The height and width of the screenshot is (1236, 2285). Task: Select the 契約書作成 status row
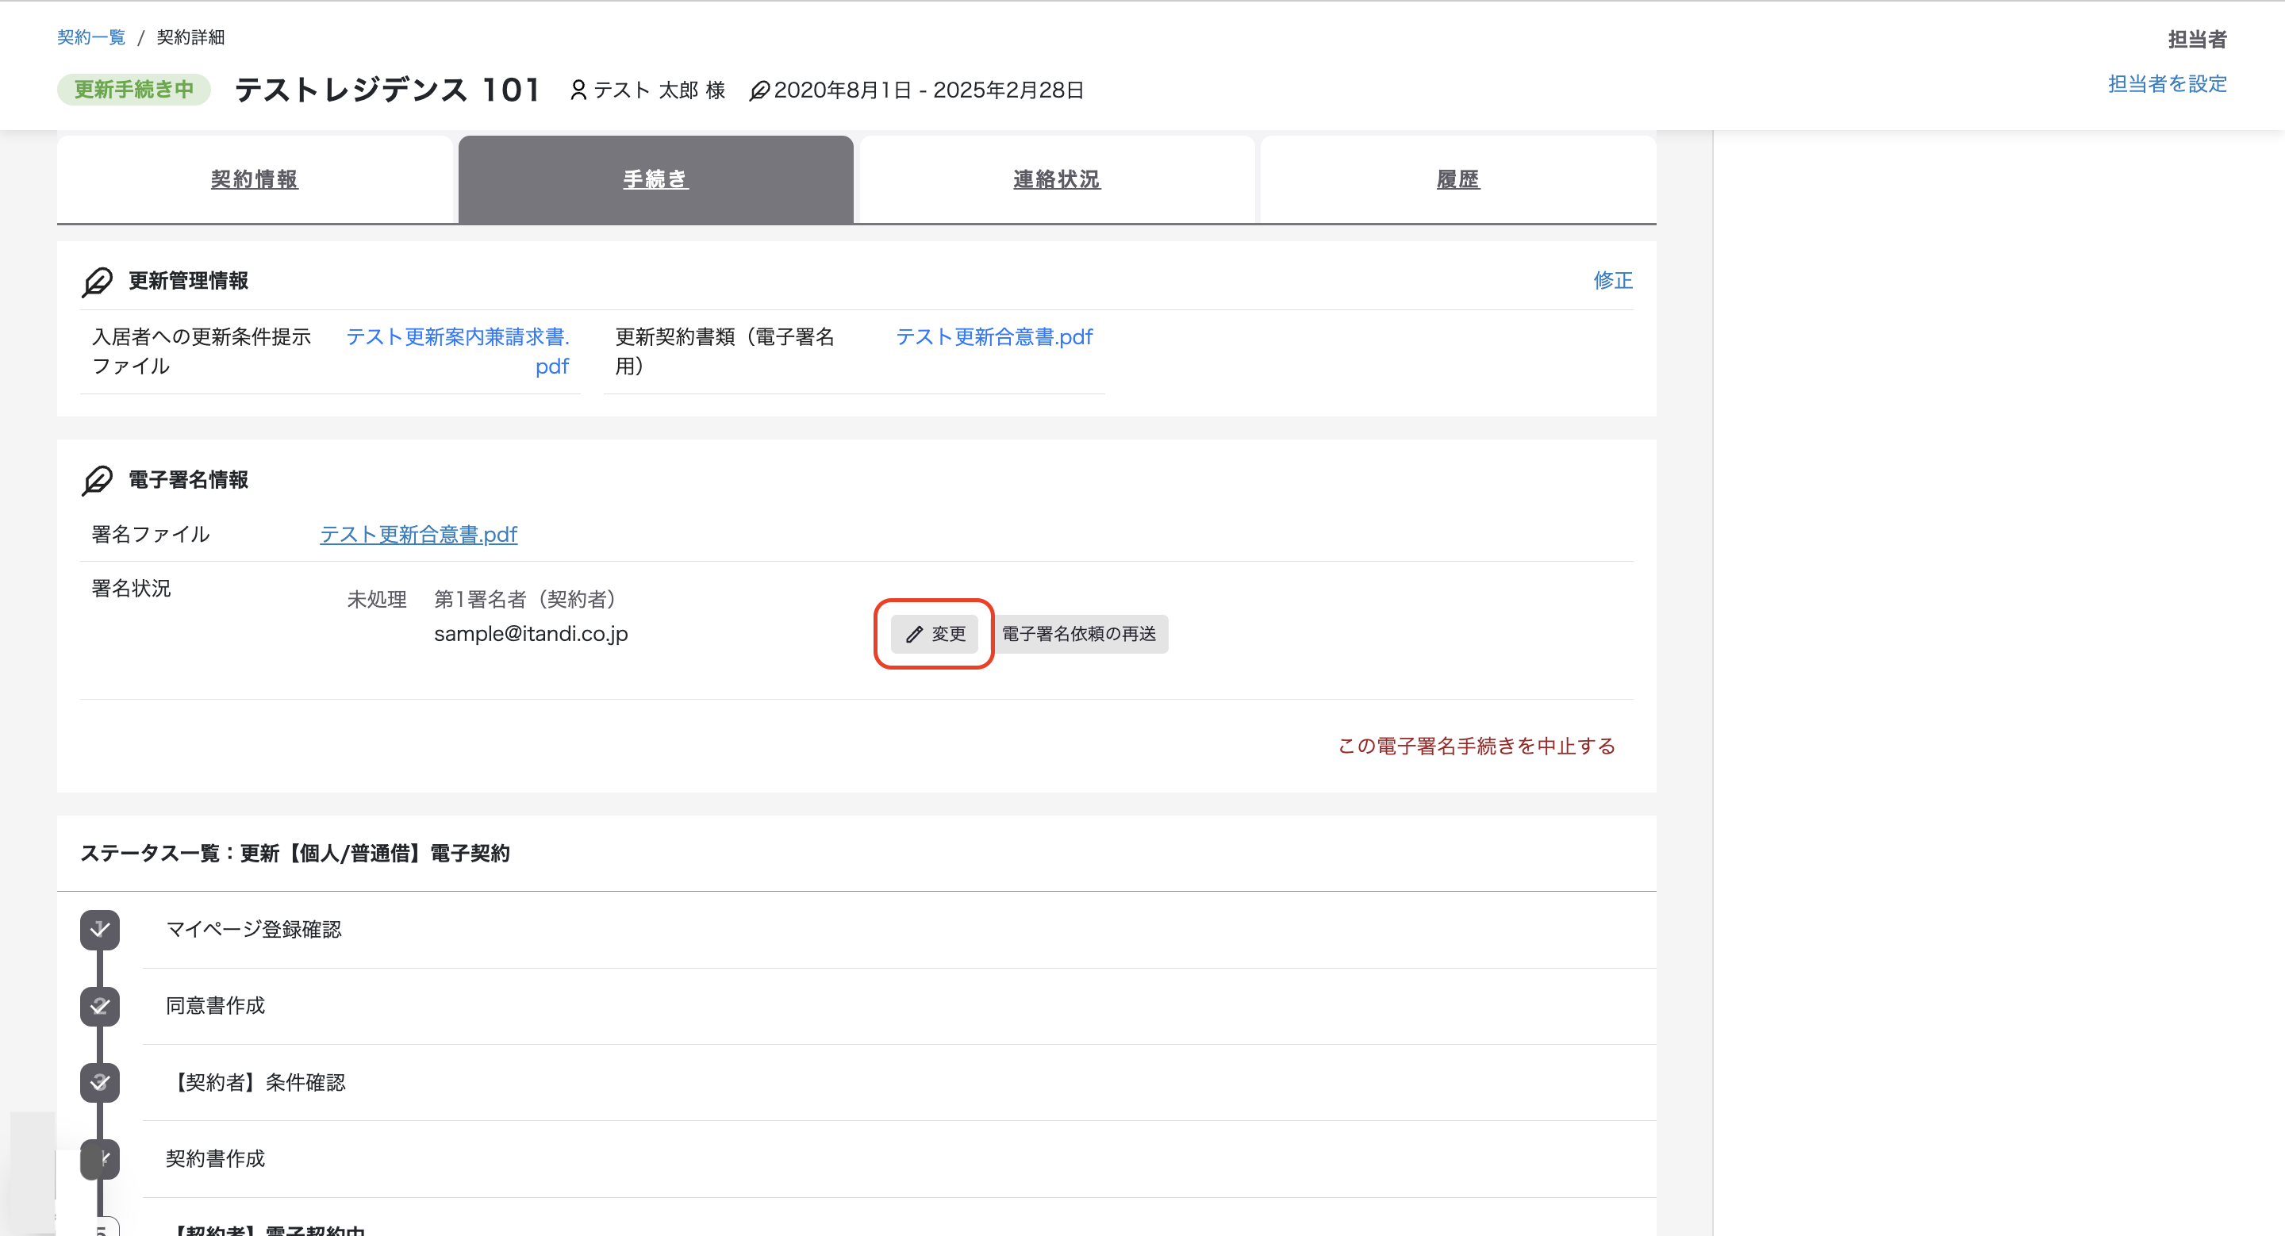[x=900, y=1159]
